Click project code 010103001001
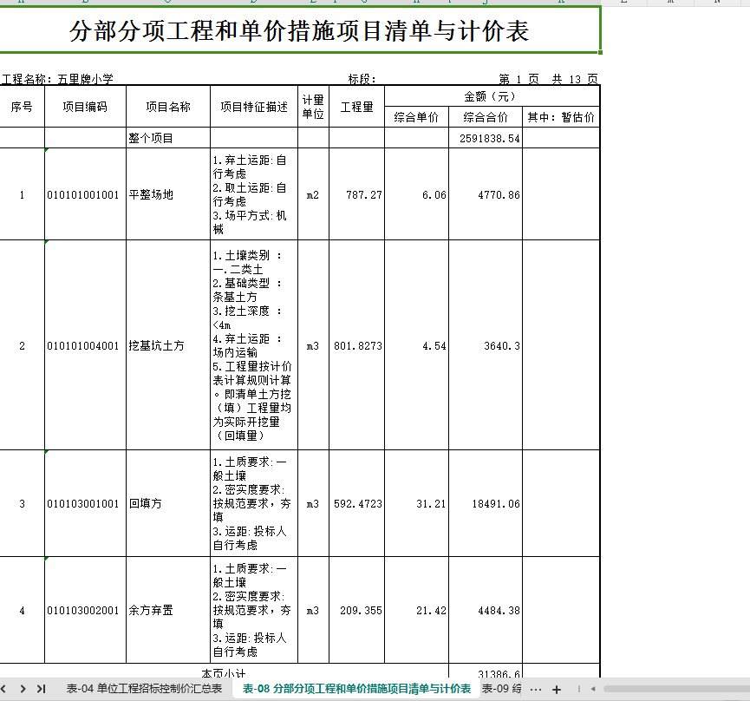The image size is (750, 701). pos(85,503)
